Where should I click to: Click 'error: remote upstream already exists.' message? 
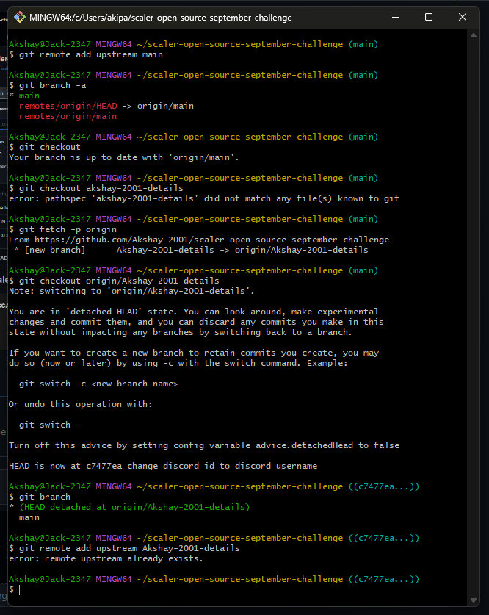106,558
